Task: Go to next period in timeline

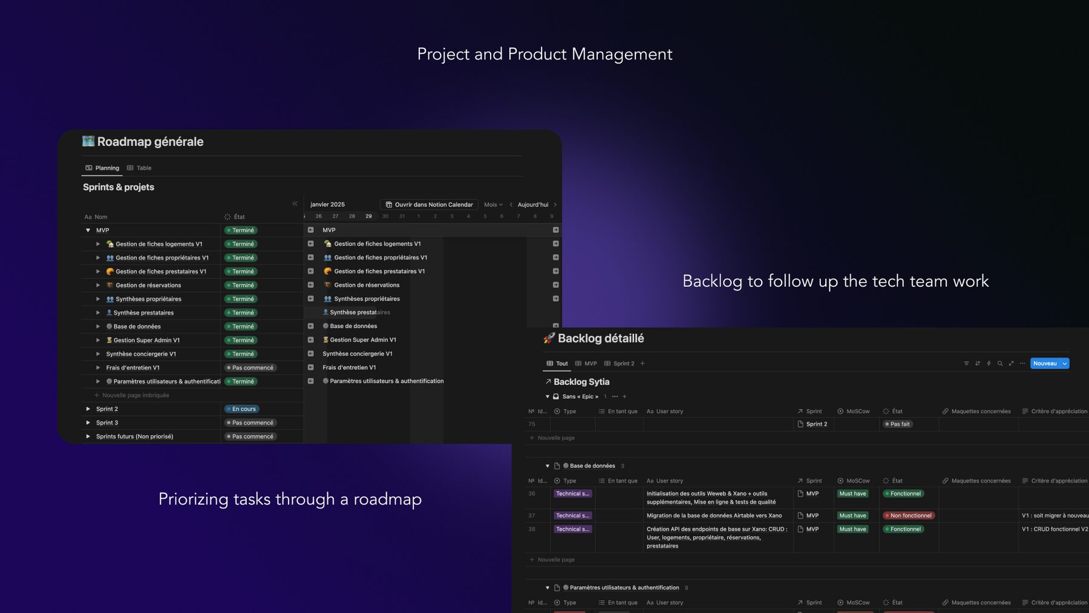Action: click(x=555, y=205)
